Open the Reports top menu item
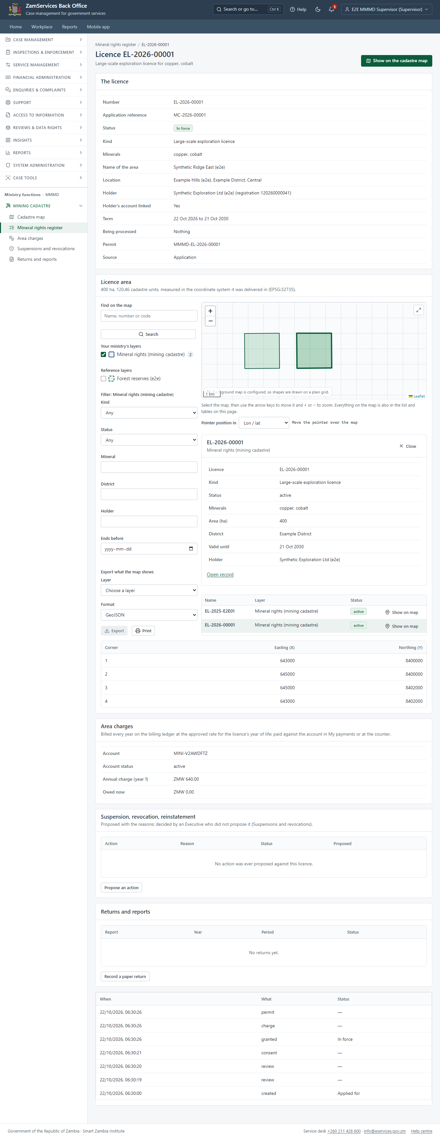 point(70,27)
